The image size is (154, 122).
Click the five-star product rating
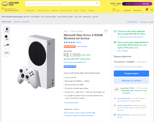[69, 42]
